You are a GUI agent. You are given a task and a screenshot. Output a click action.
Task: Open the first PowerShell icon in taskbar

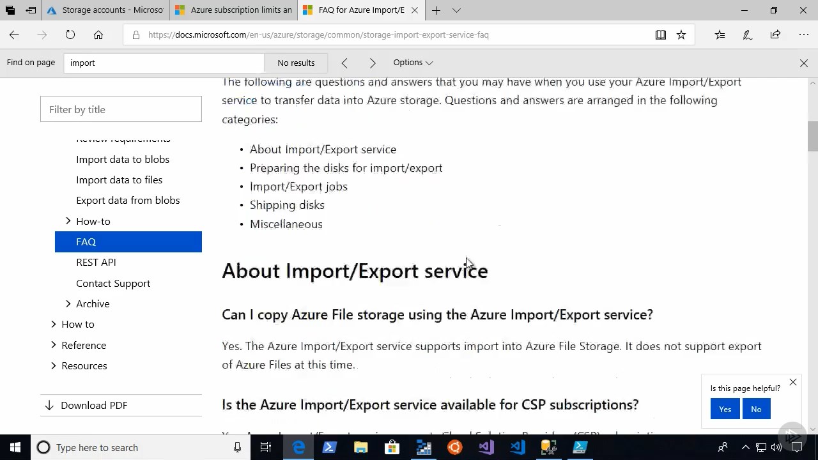[330, 447]
